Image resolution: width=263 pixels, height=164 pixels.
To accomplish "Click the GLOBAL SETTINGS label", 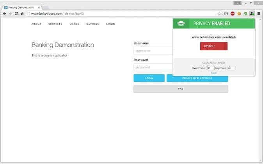I will (x=214, y=63).
